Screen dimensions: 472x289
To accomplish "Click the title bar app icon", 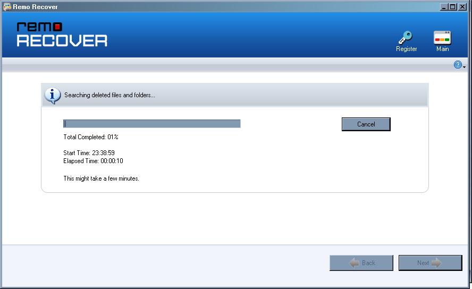I will click(6, 6).
